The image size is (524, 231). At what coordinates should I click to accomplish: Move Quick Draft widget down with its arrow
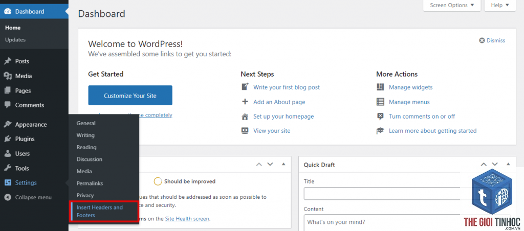(495, 164)
